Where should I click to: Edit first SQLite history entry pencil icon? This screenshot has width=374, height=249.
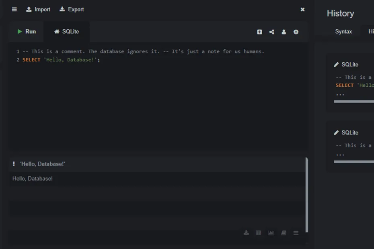(336, 65)
